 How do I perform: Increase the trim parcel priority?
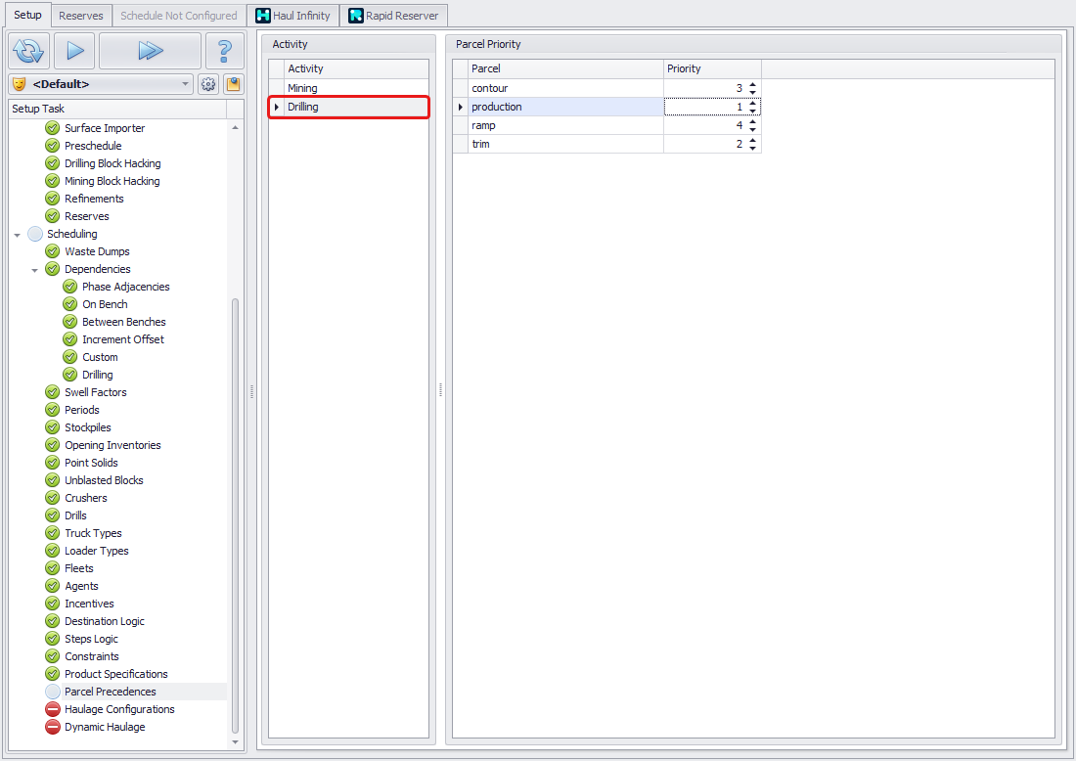752,141
